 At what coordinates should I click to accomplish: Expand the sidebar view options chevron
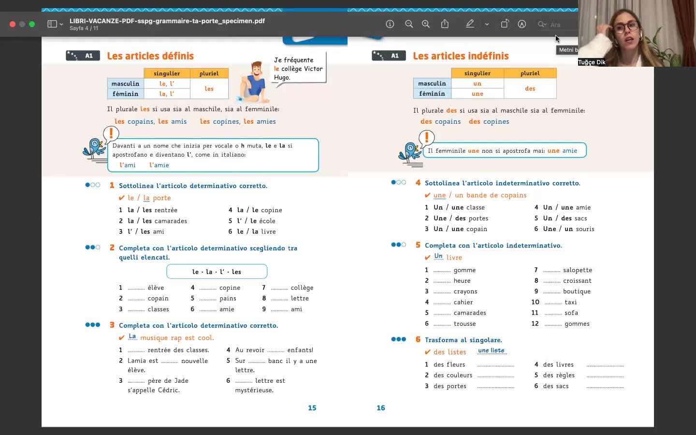point(61,25)
